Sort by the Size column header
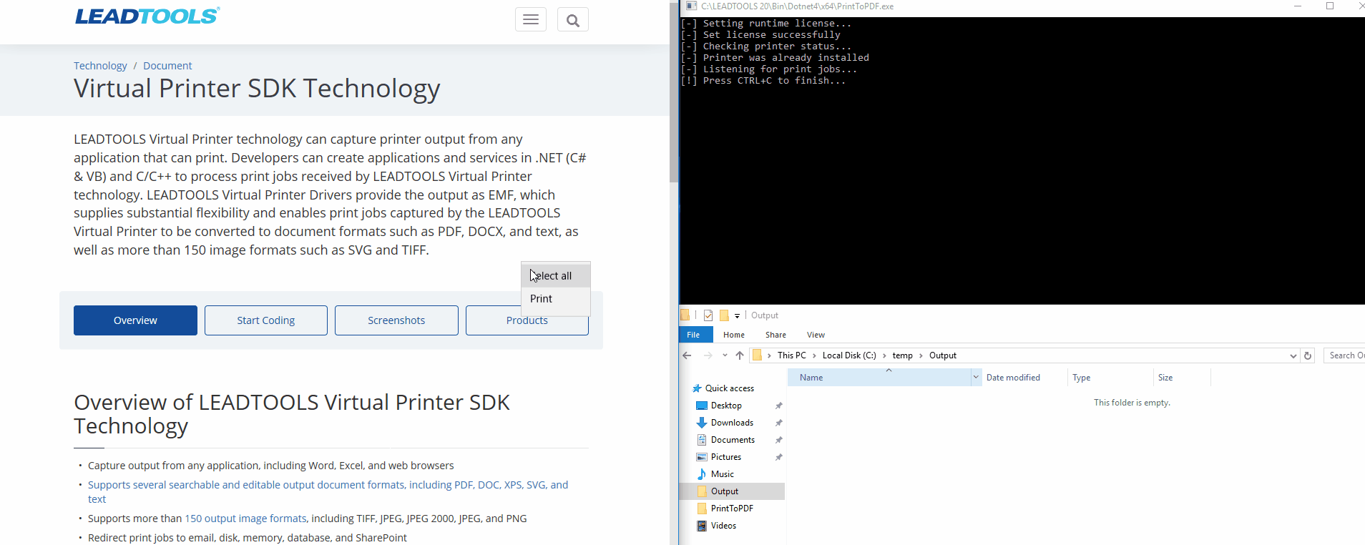The width and height of the screenshot is (1365, 545). click(1181, 378)
